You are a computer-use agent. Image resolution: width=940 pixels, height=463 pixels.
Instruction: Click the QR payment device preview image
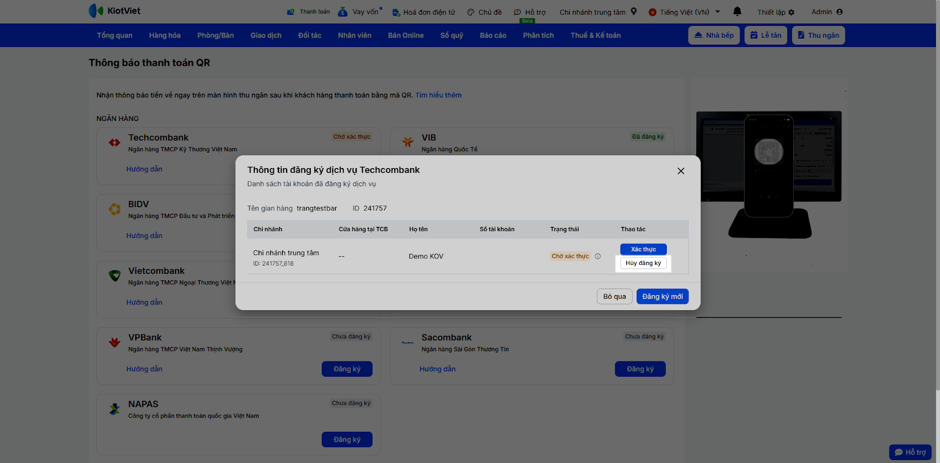(x=769, y=175)
